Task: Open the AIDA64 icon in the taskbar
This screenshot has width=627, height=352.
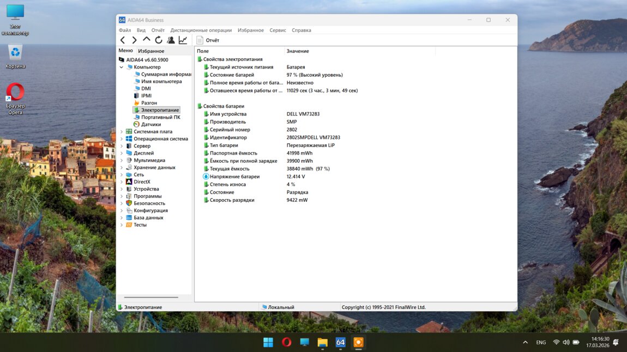Action: (x=340, y=342)
